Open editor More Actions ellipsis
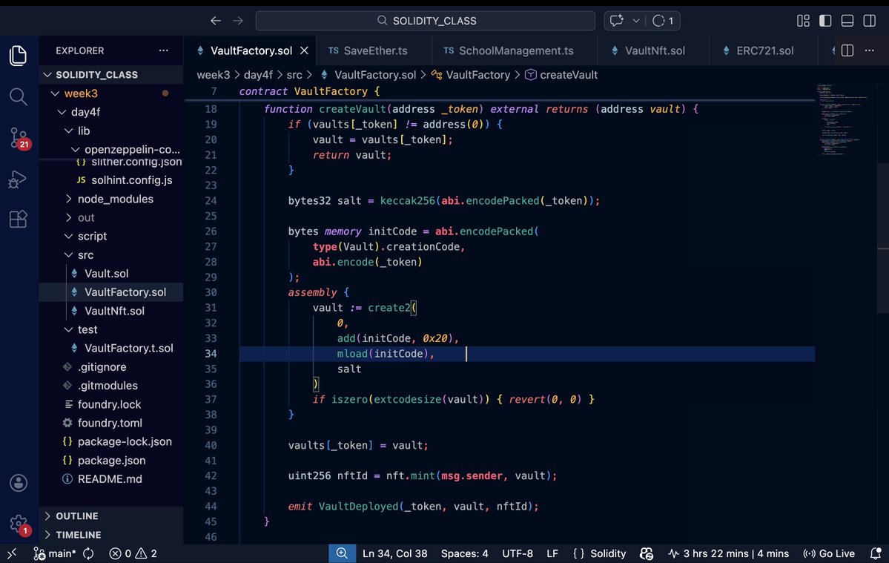This screenshot has height=563, width=889. [x=869, y=50]
